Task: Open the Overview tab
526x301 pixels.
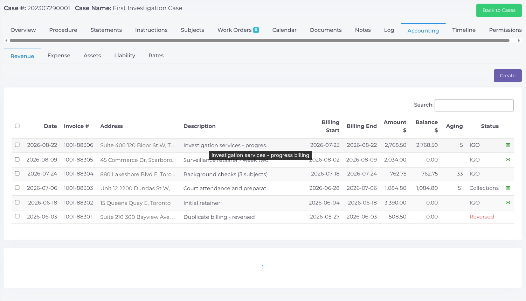Action: click(x=23, y=30)
